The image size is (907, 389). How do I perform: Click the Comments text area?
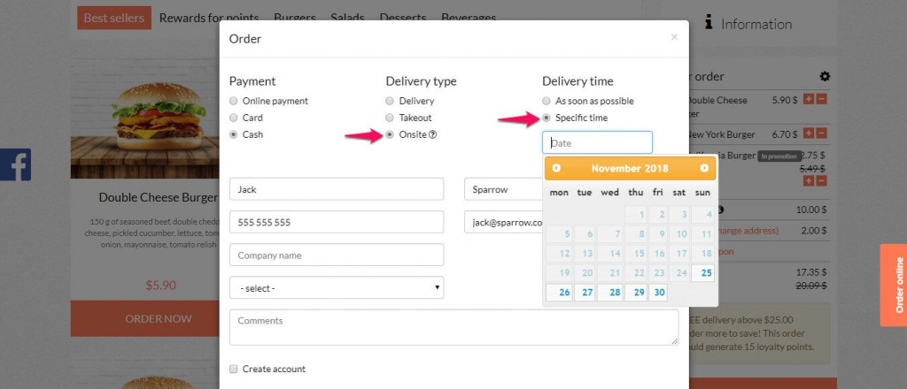(x=454, y=327)
